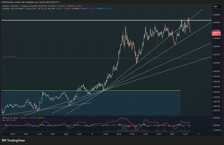The width and height of the screenshot is (224, 145).
Task: Click the 0.000200 MACD axis label
Action: 216,118
